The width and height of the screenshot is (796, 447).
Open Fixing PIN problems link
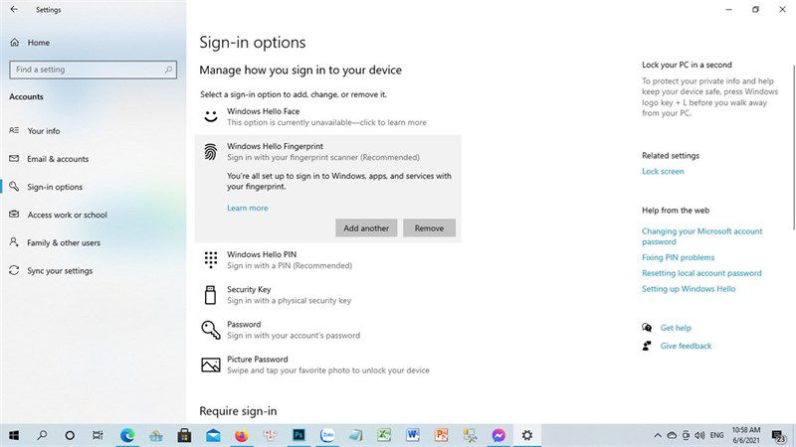coord(678,257)
